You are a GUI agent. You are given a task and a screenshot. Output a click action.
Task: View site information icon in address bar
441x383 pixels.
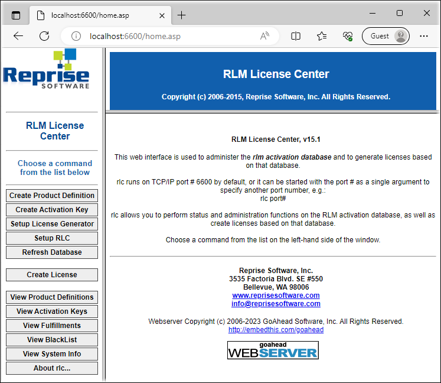click(x=76, y=36)
